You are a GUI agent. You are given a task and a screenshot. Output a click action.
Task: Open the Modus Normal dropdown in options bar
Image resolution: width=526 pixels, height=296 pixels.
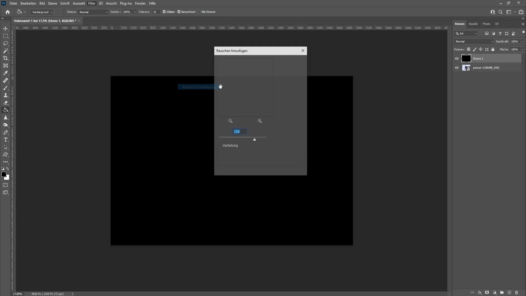(x=93, y=12)
